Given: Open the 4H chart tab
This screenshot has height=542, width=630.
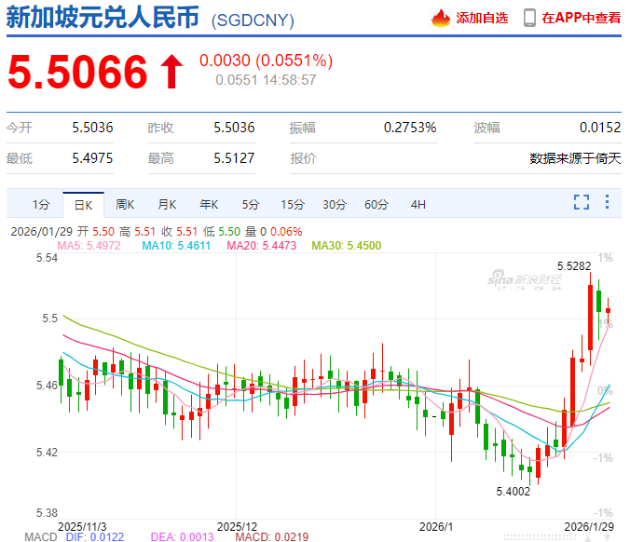Looking at the screenshot, I should [x=418, y=204].
